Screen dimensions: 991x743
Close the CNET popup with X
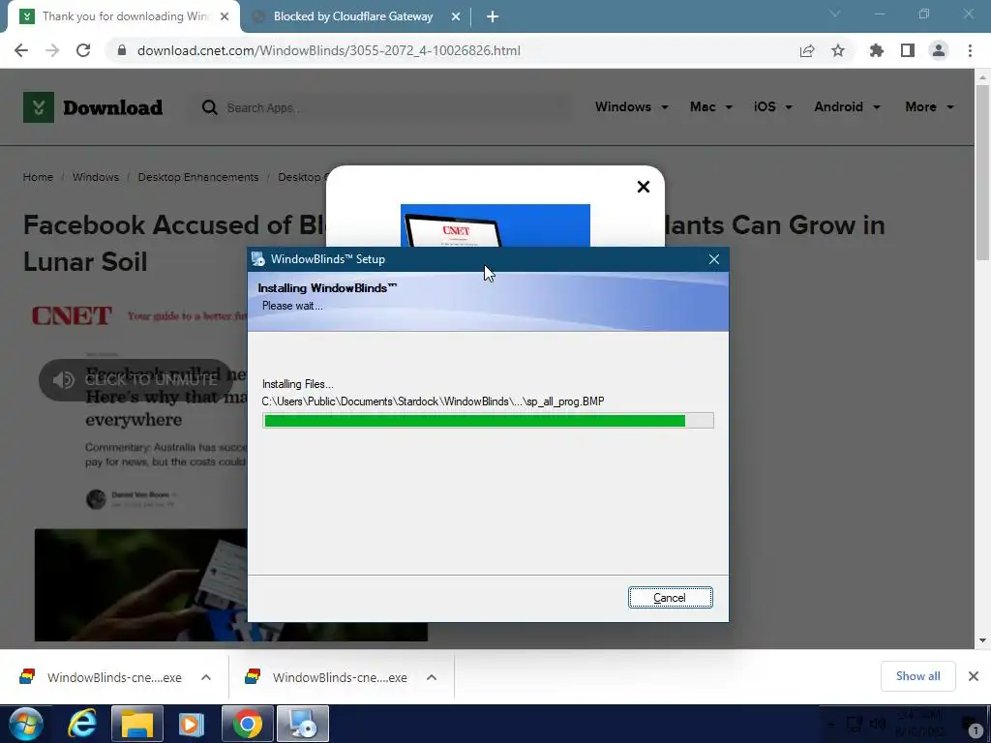643,187
